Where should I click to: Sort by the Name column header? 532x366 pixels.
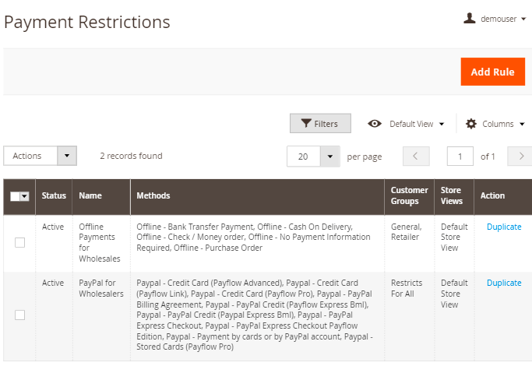pyautogui.click(x=90, y=196)
